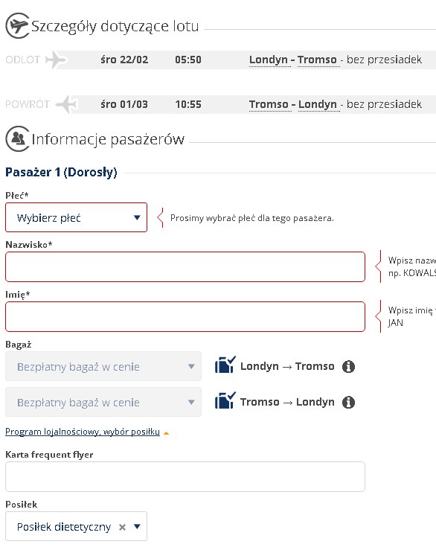Screen dimensions: 436x550
Task: Click the returning plane icon next to POWRÓT
Action: (x=67, y=104)
